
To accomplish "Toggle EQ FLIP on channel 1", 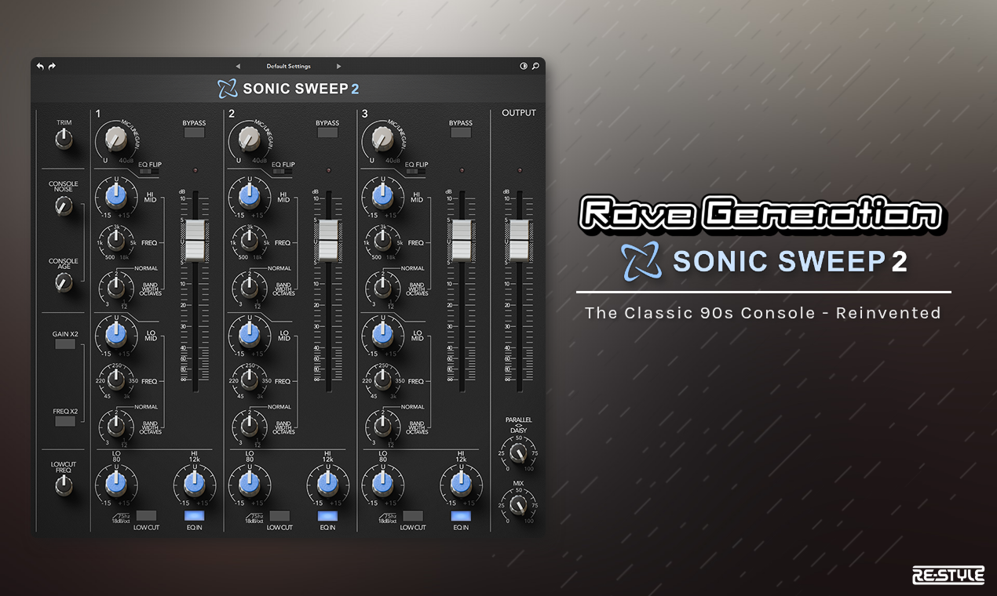I will [x=149, y=172].
